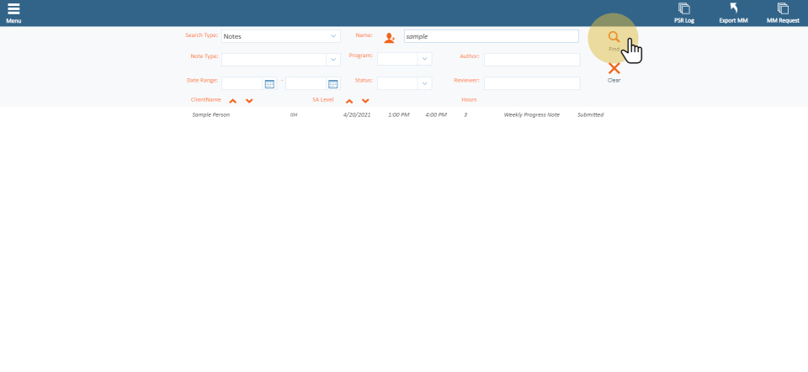Sort ClientName ascending with up arrow

click(233, 101)
